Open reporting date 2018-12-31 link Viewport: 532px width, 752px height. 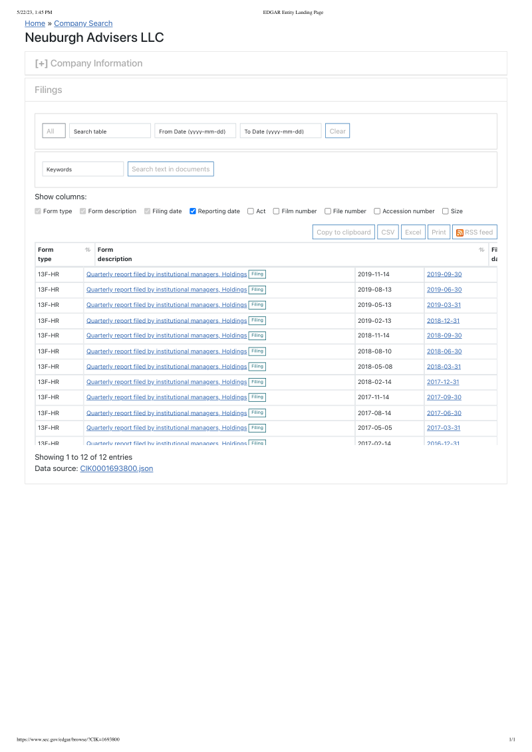(x=443, y=321)
